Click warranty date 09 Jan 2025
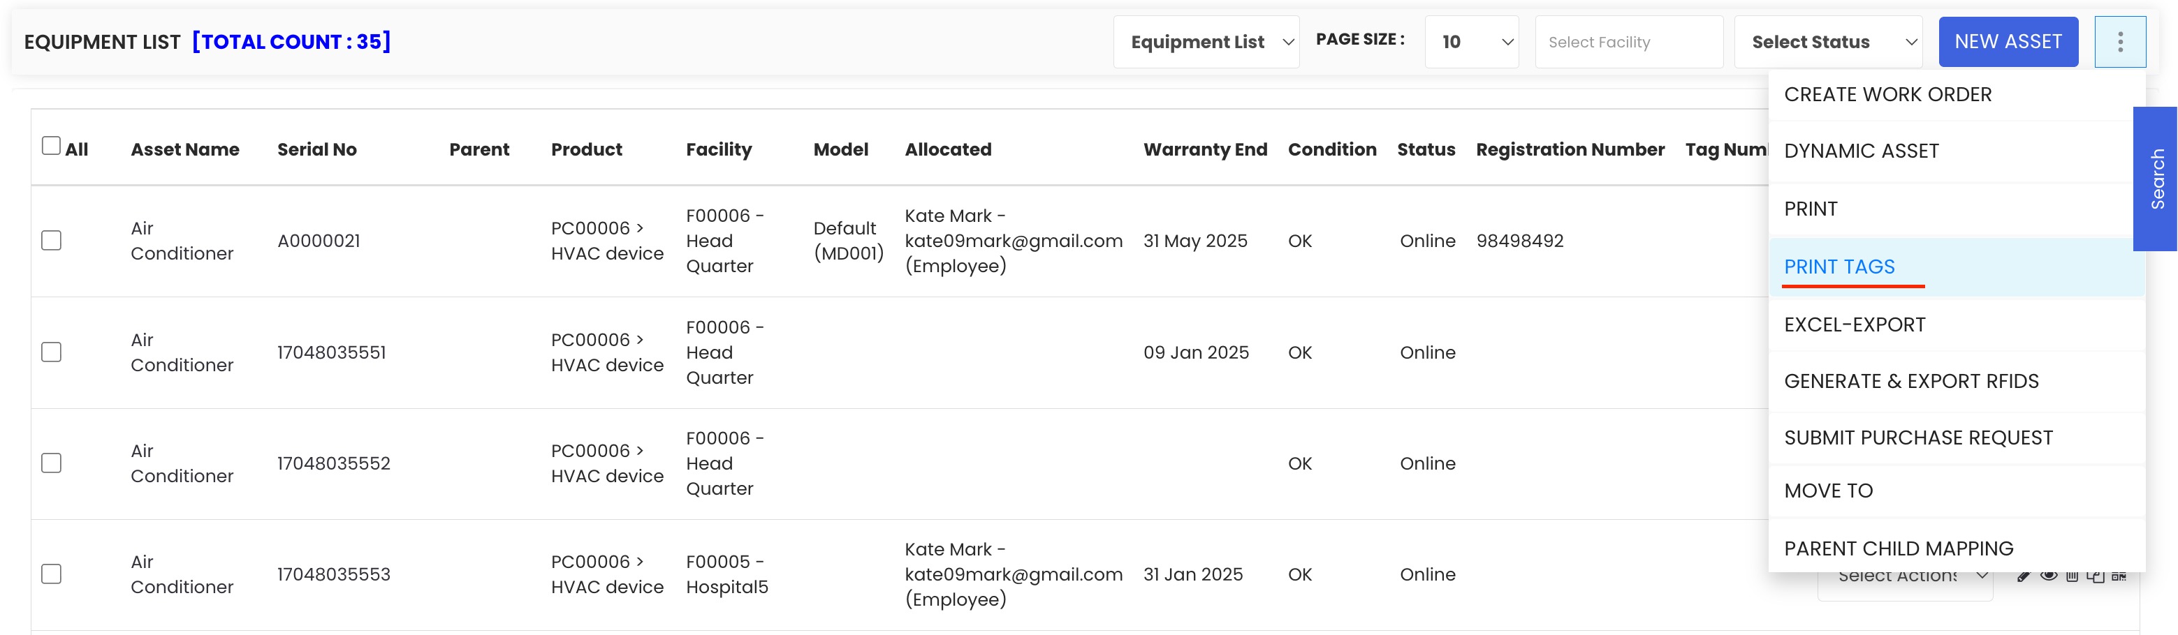Viewport: 2178px width, 635px height. (x=1196, y=352)
